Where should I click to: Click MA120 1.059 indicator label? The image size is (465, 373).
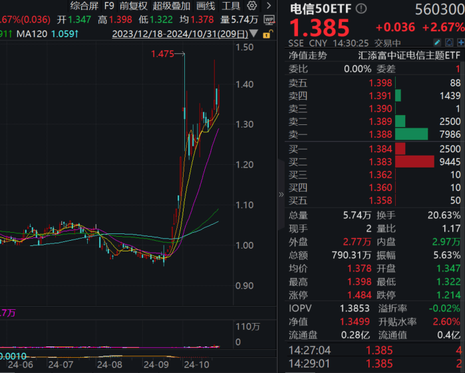tap(47, 34)
